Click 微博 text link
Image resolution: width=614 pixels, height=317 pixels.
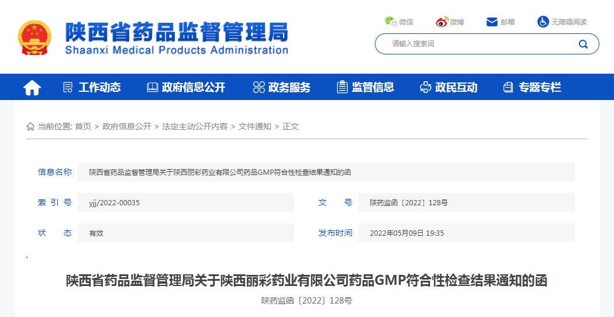click(457, 22)
